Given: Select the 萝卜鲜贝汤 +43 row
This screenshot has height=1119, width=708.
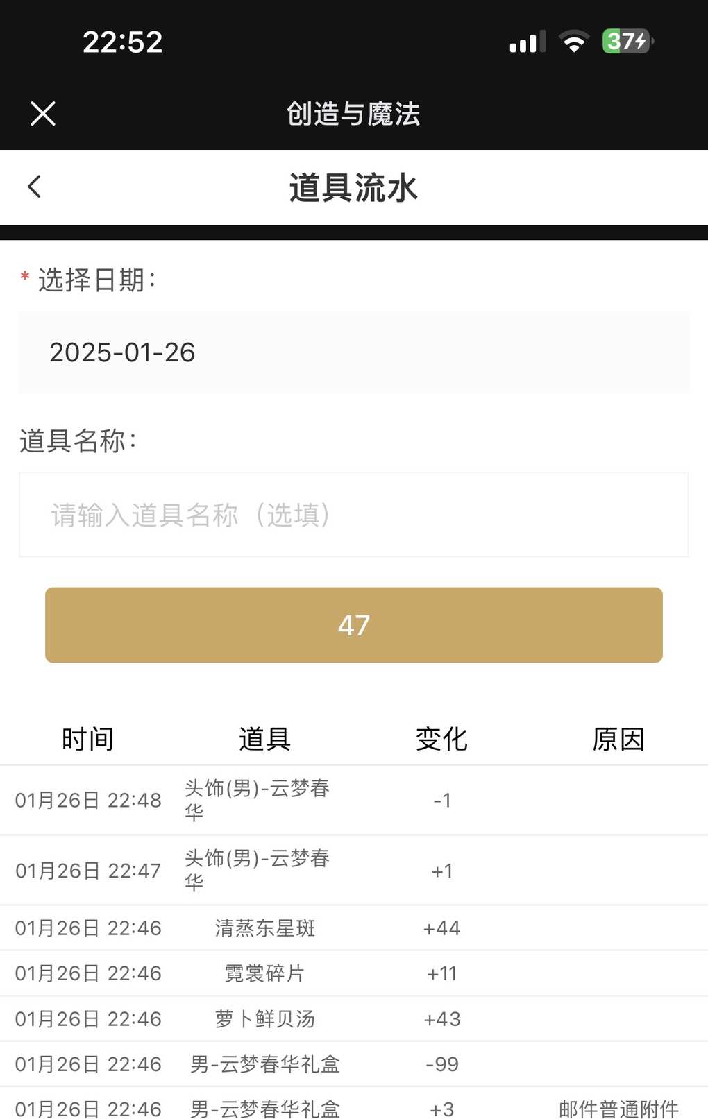Looking at the screenshot, I should coord(354,1019).
